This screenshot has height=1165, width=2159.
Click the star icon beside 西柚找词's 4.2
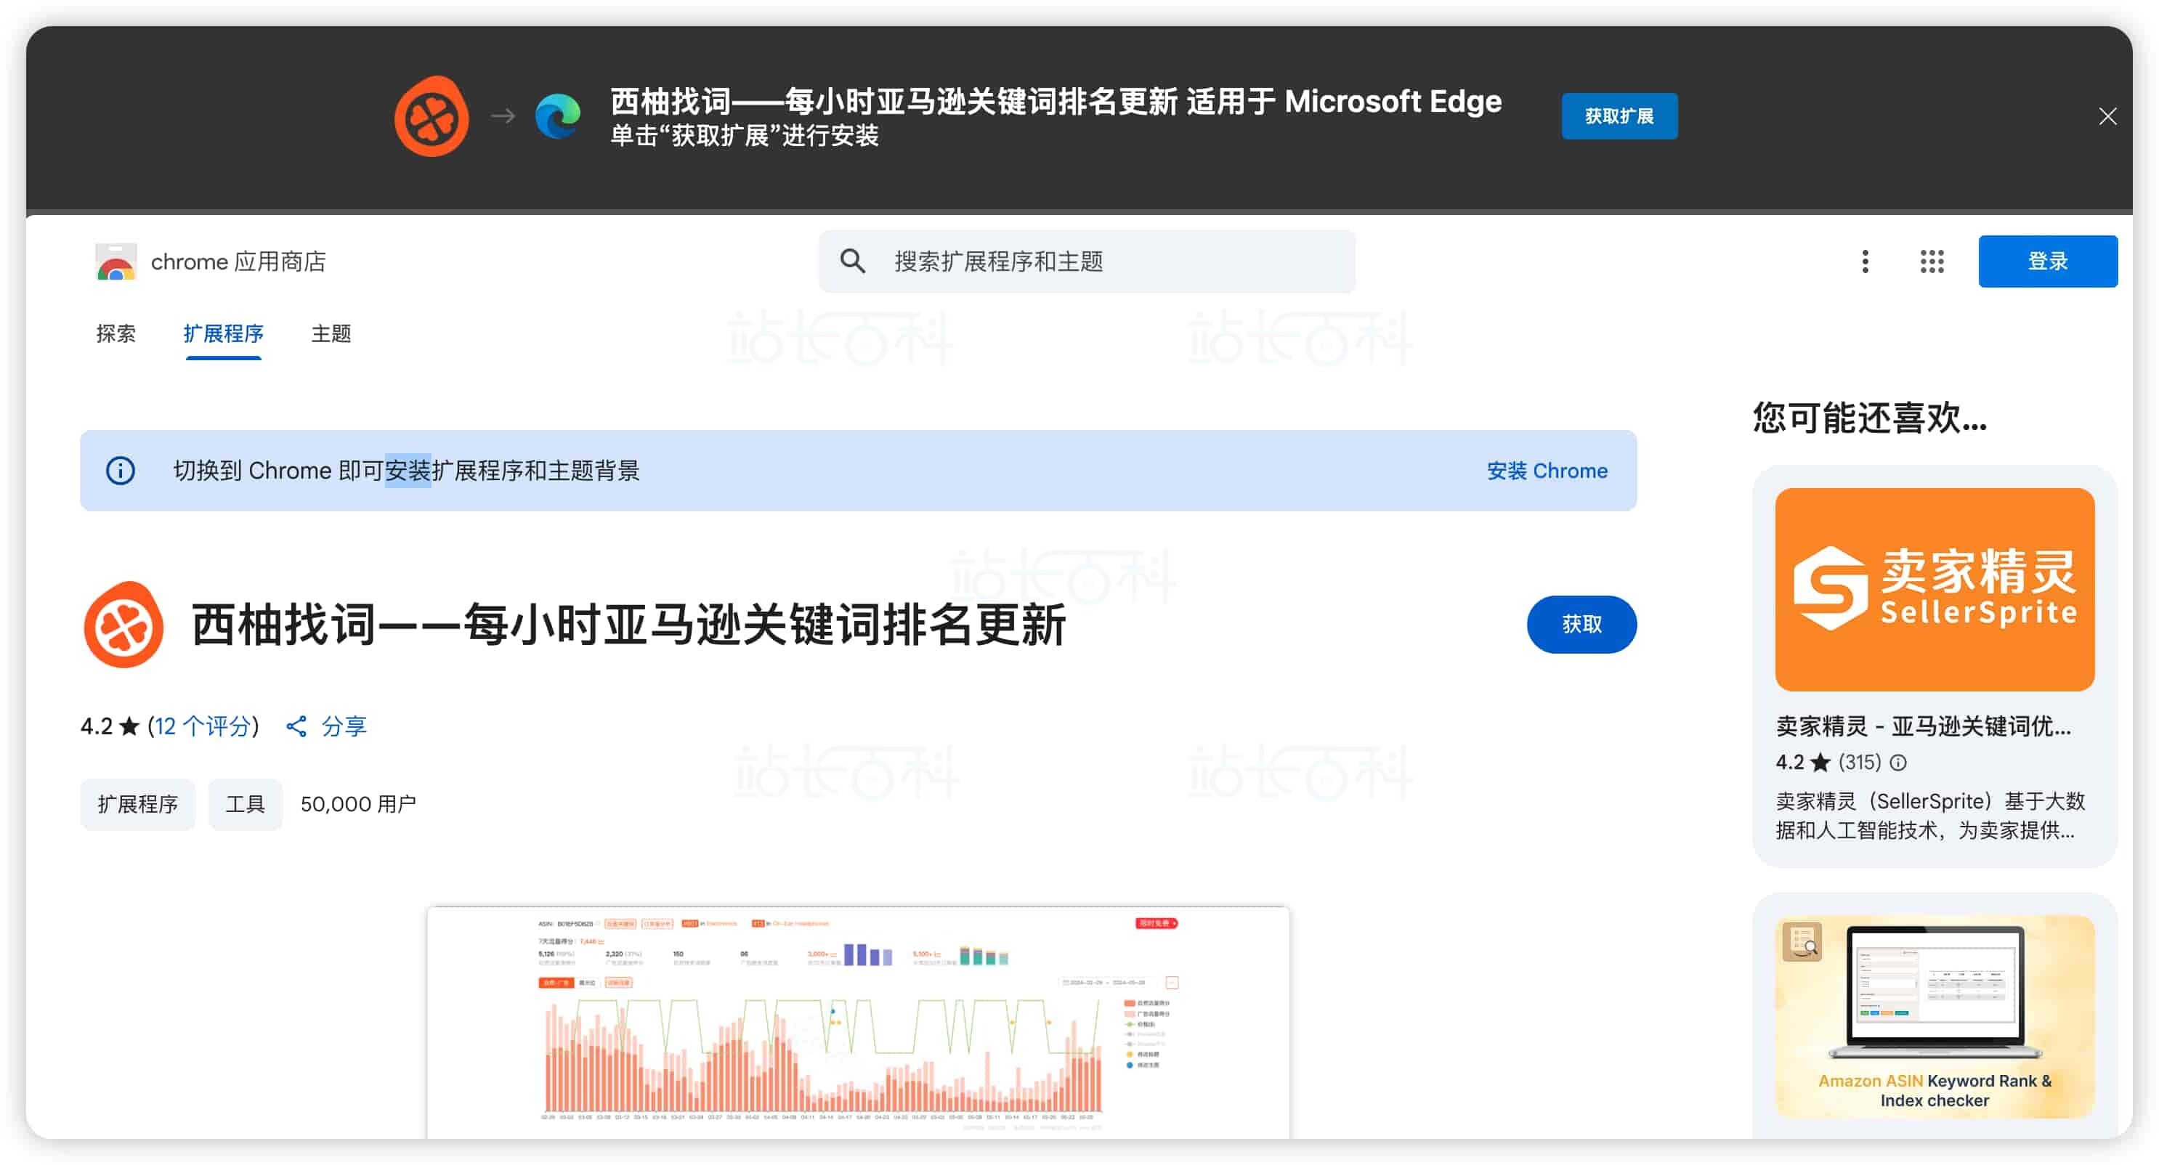click(x=129, y=726)
